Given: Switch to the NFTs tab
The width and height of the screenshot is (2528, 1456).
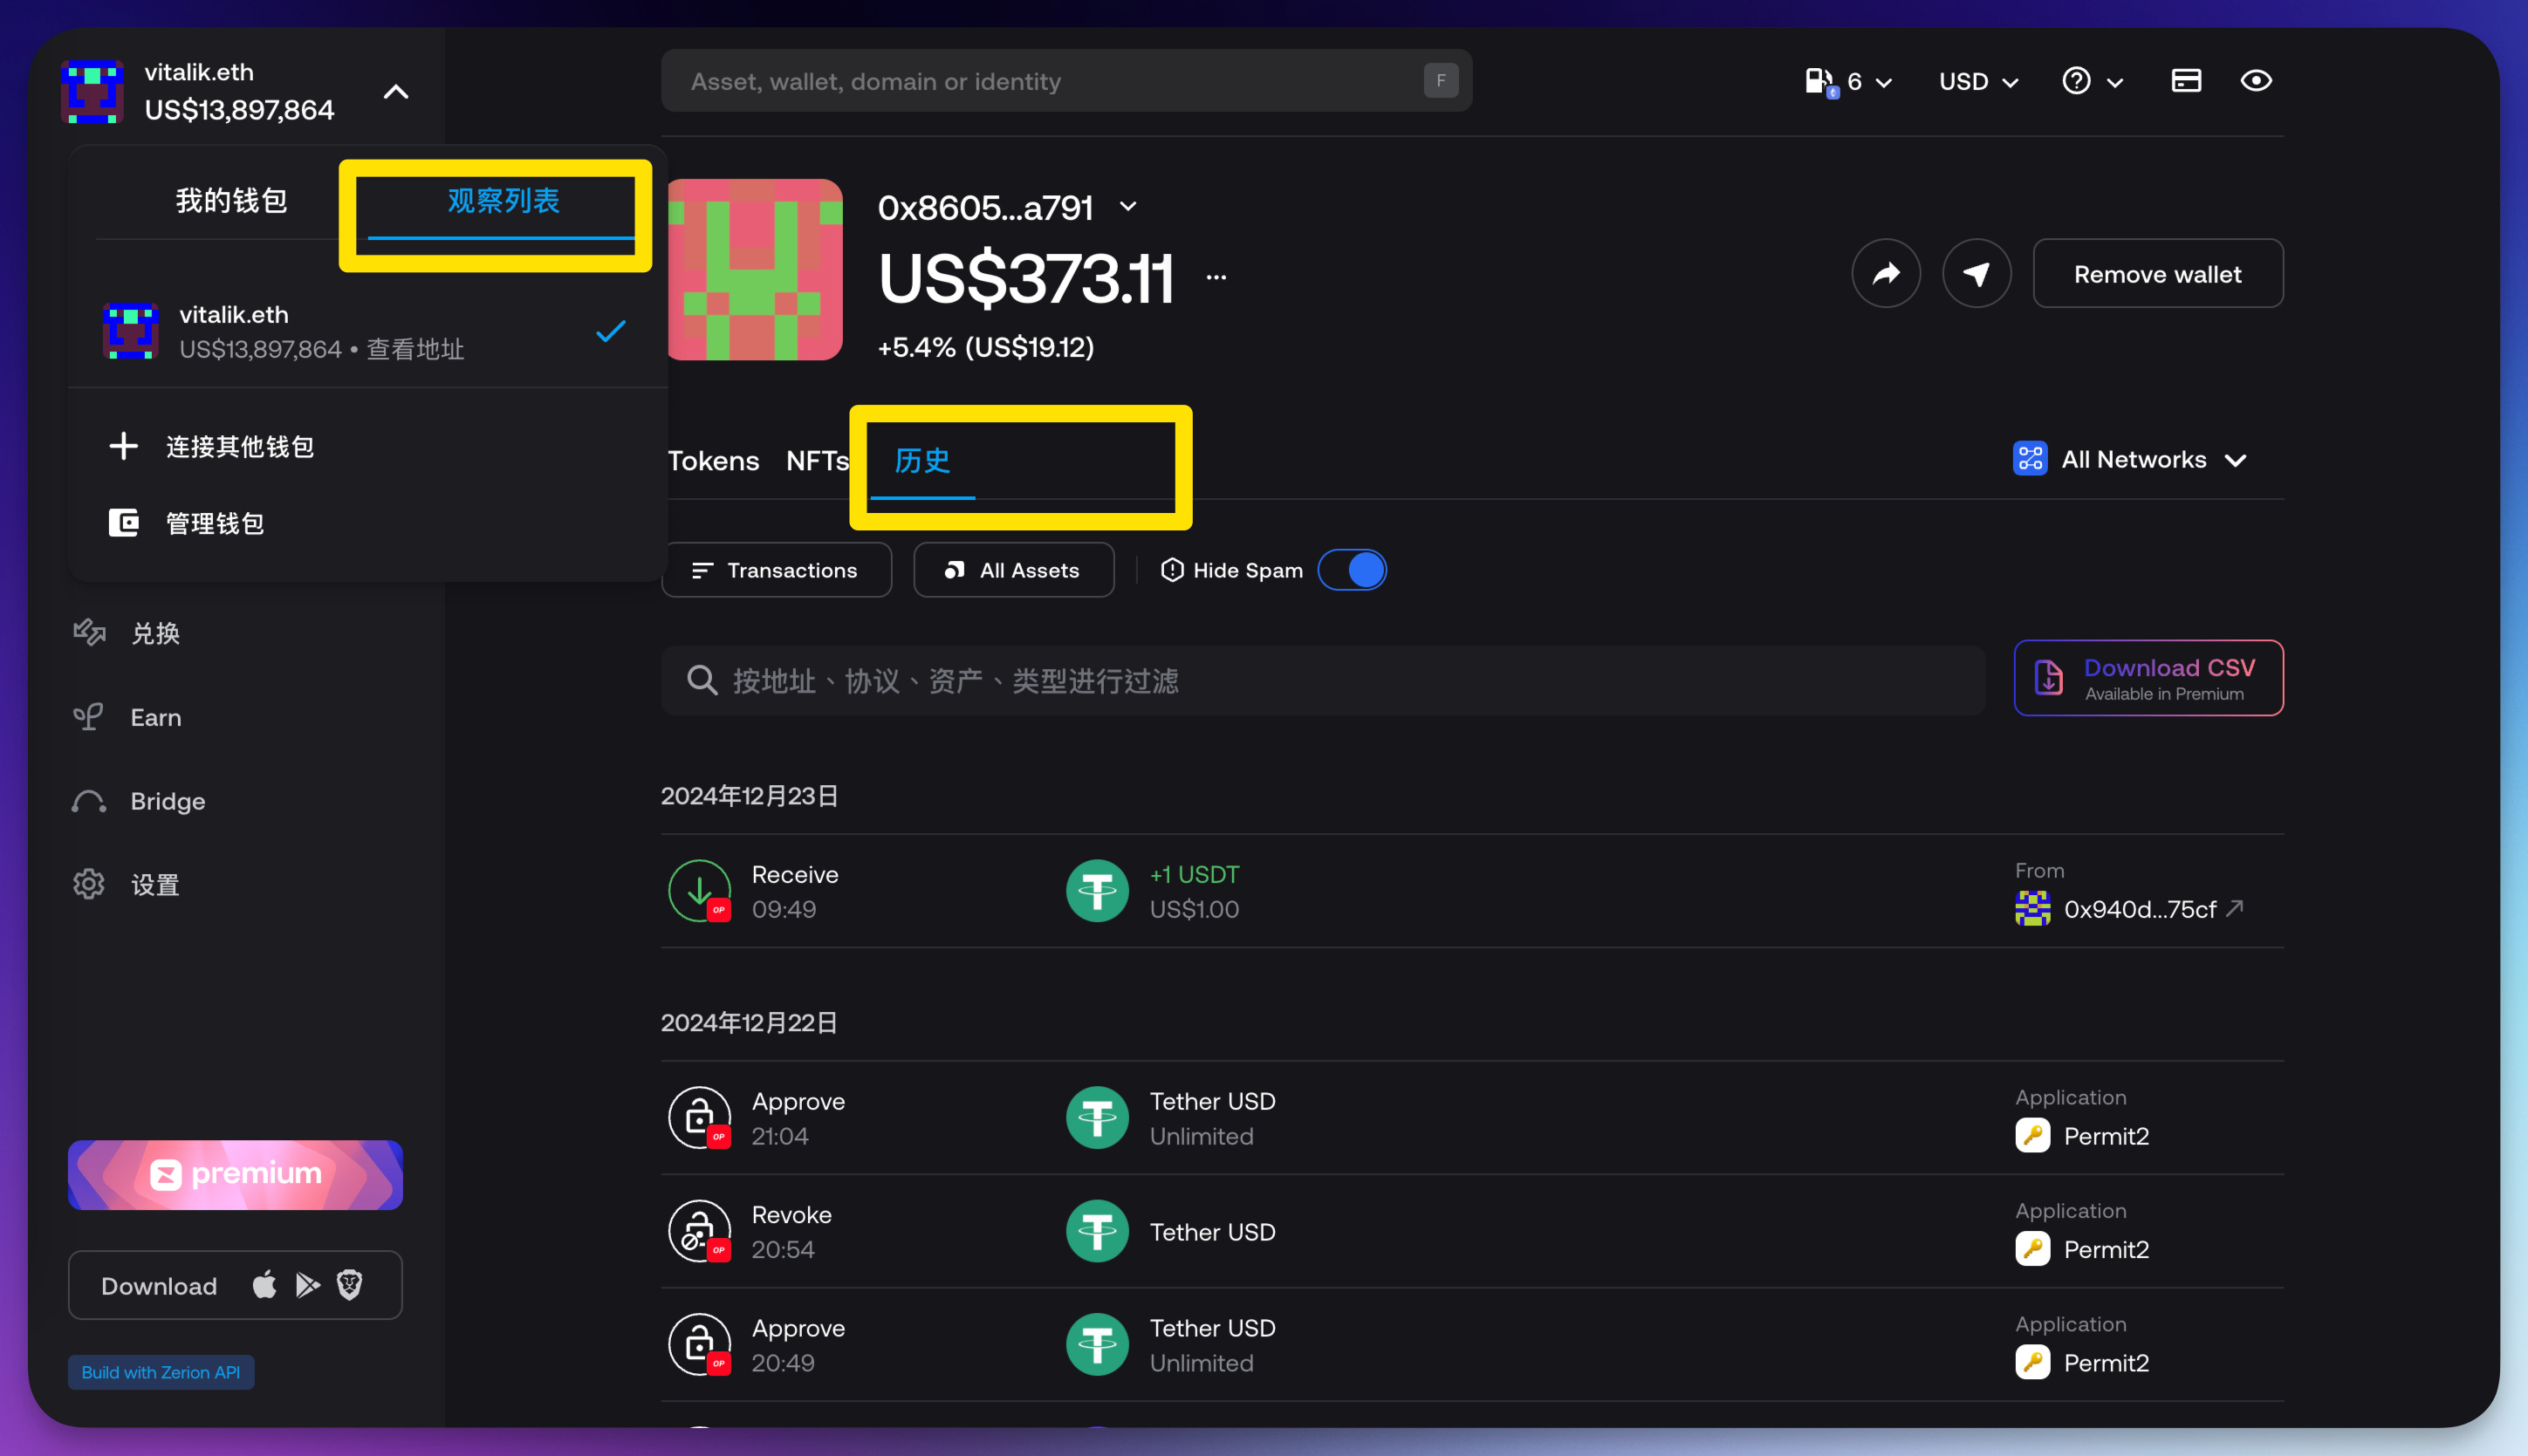Looking at the screenshot, I should coord(817,460).
